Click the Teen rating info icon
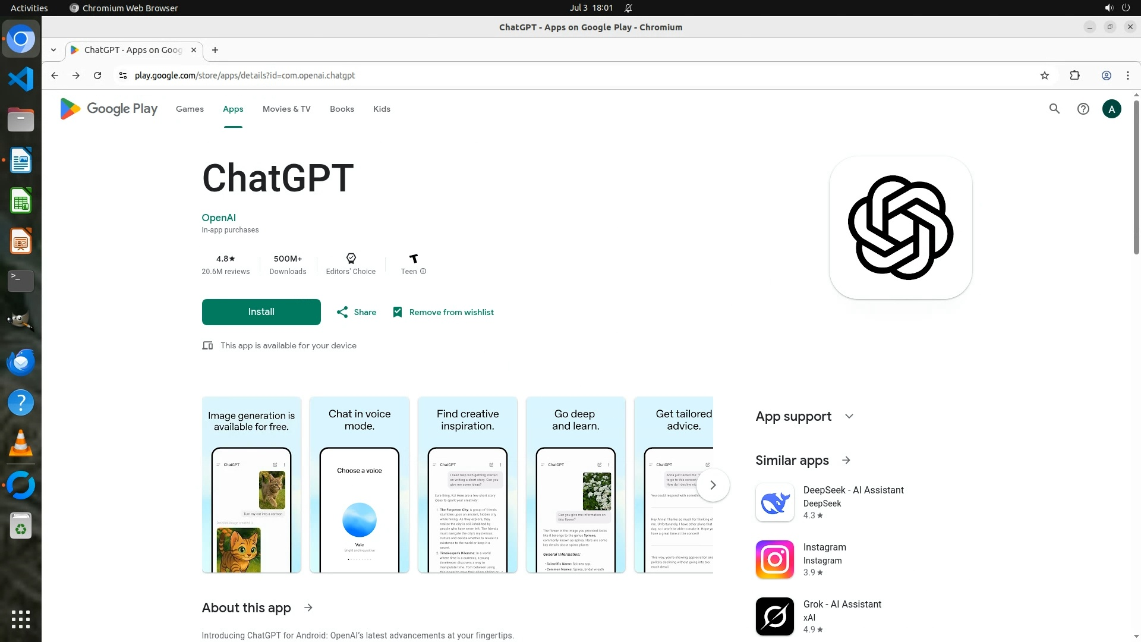Screen dimensions: 1141x642 pyautogui.click(x=423, y=272)
